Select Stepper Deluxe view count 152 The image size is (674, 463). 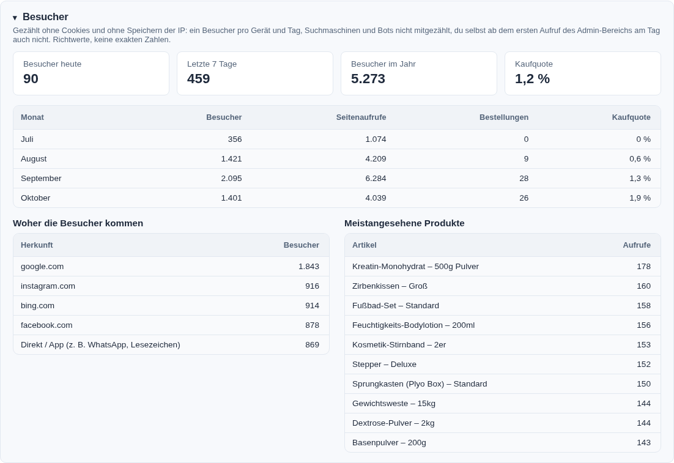(x=643, y=364)
